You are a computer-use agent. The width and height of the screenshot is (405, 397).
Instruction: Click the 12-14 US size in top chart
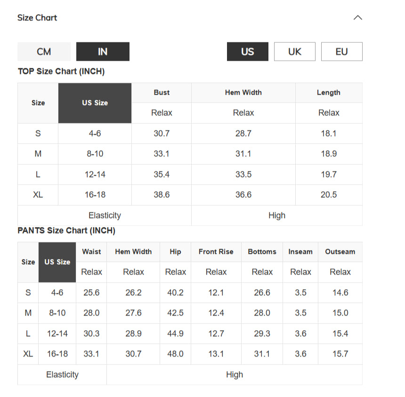click(95, 174)
